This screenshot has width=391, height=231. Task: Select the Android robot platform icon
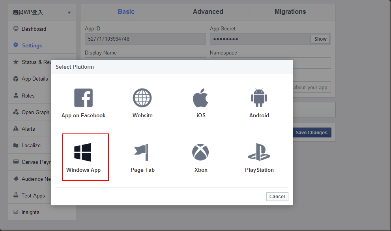coord(259,98)
